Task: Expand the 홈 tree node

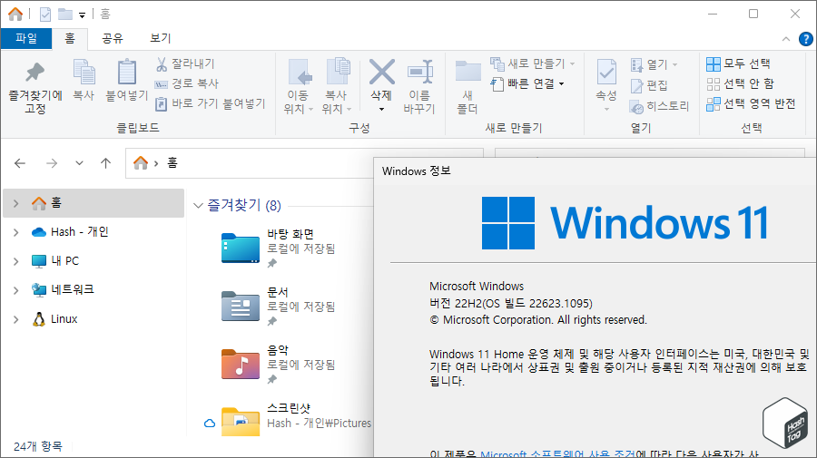Action: (x=16, y=203)
